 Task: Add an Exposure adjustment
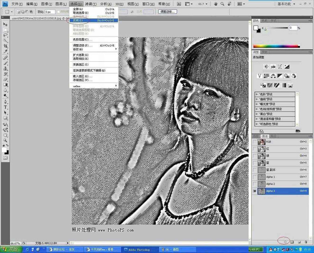pos(287,67)
